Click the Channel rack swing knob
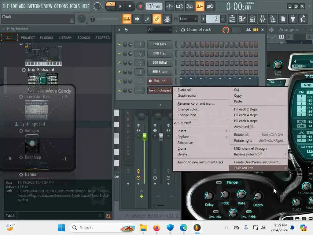Screen dimensions: 313x235 point(226,30)
